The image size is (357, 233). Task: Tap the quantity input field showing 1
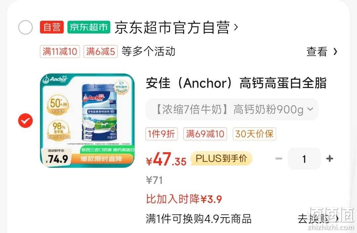(x=304, y=159)
